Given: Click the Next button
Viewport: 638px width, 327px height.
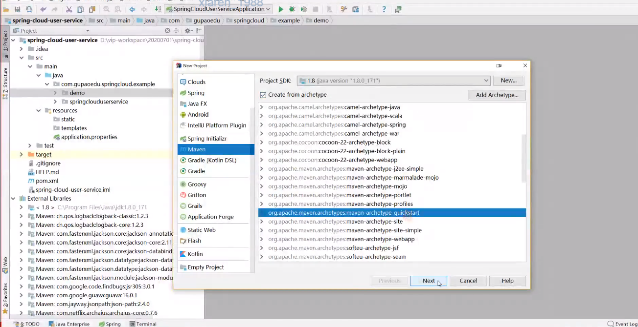Looking at the screenshot, I should [x=429, y=281].
